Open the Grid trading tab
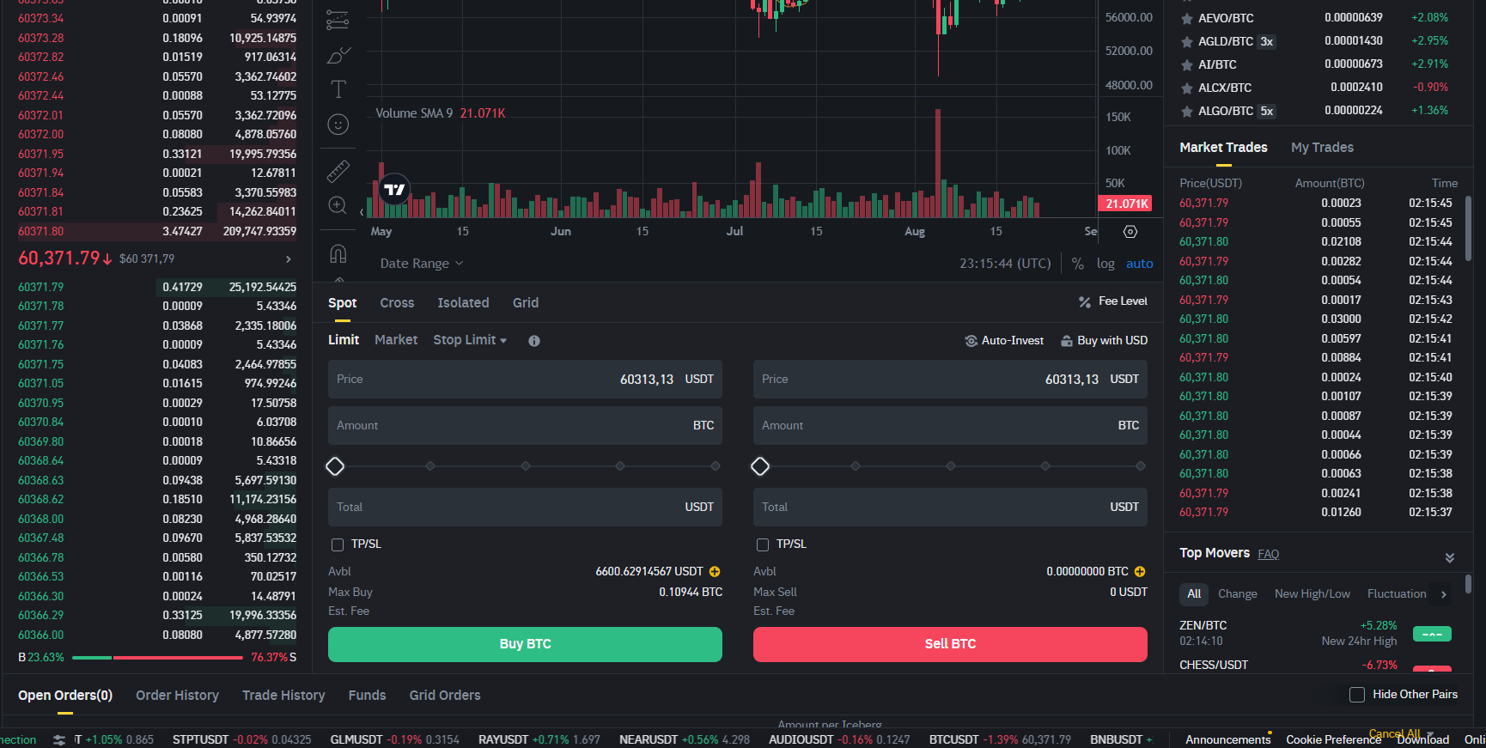The width and height of the screenshot is (1486, 748). 526,303
